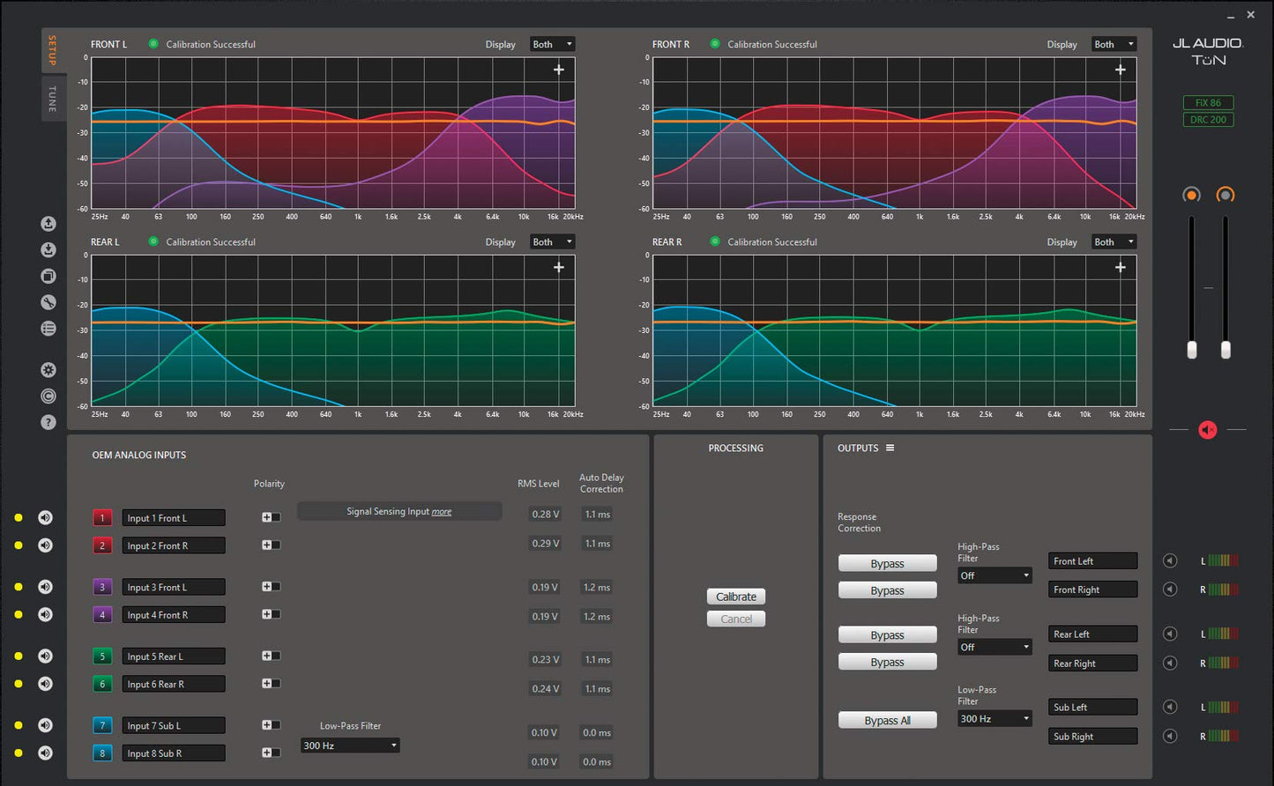Open the input Low-Pass Filter 300 Hz dropdown

point(350,745)
